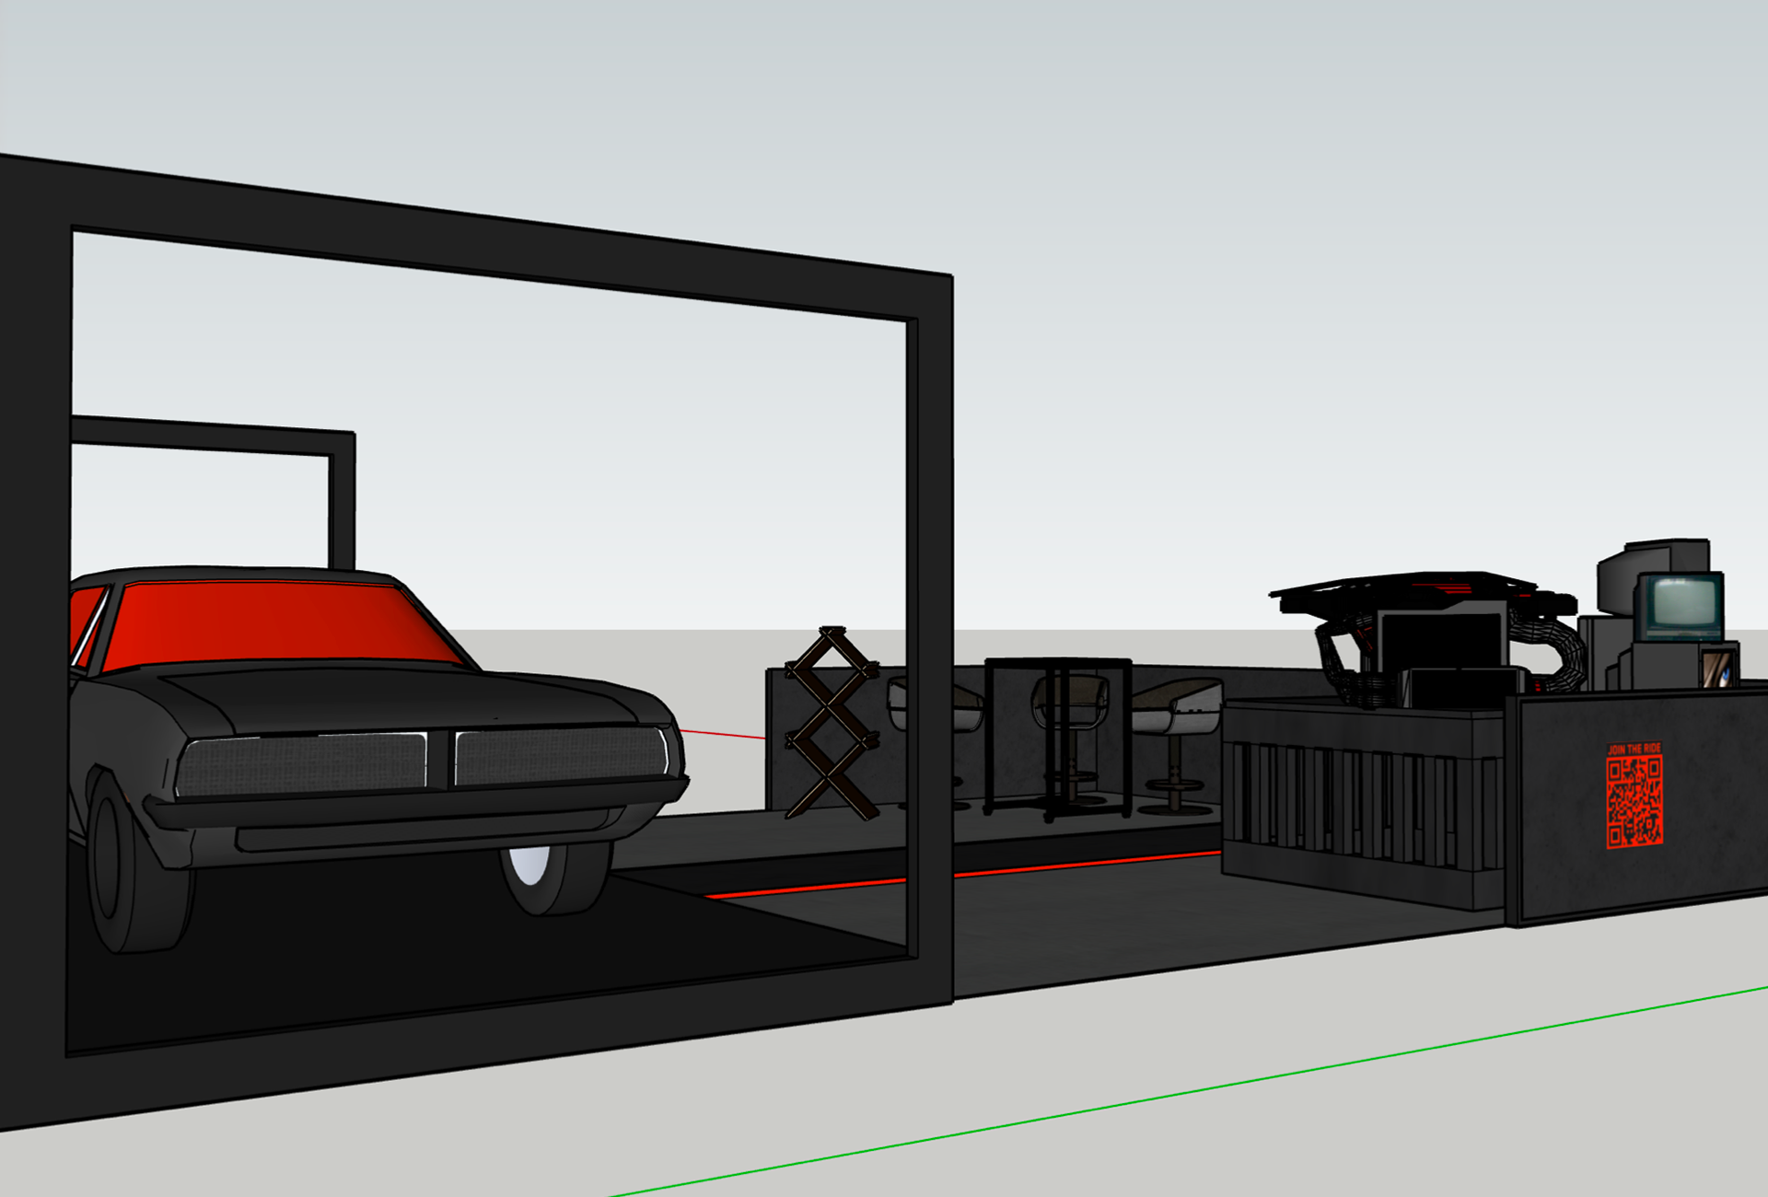1768x1197 pixels.
Task: Click the glowing CRT monitor screen
Action: click(x=1683, y=604)
